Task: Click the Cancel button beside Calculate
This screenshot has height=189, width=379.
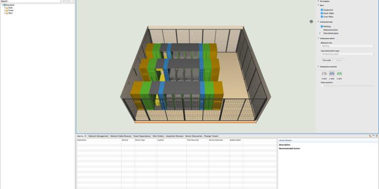Action: [x=339, y=60]
